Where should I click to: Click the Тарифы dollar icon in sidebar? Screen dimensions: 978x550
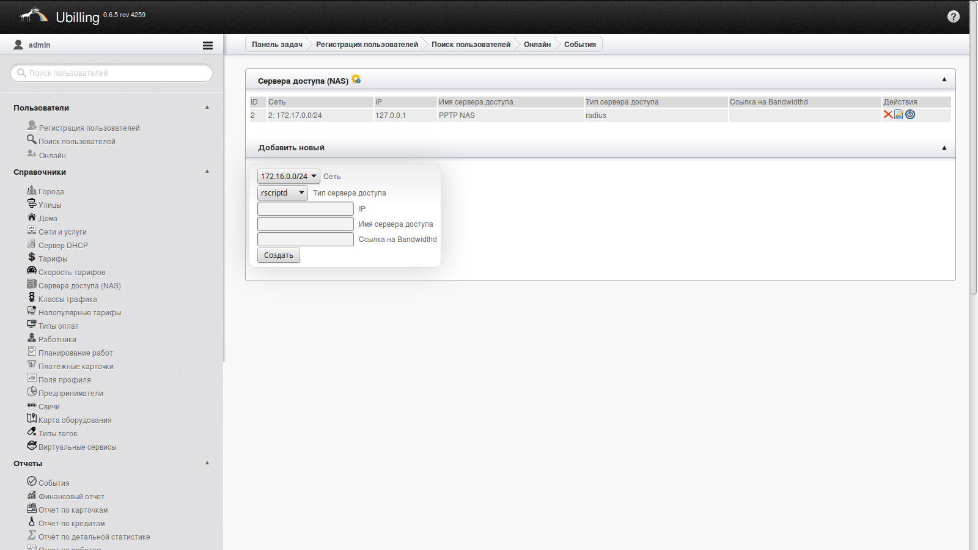32,257
